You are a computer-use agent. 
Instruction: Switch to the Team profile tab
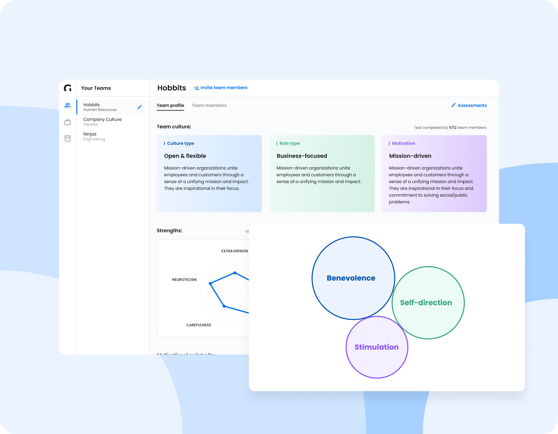170,105
